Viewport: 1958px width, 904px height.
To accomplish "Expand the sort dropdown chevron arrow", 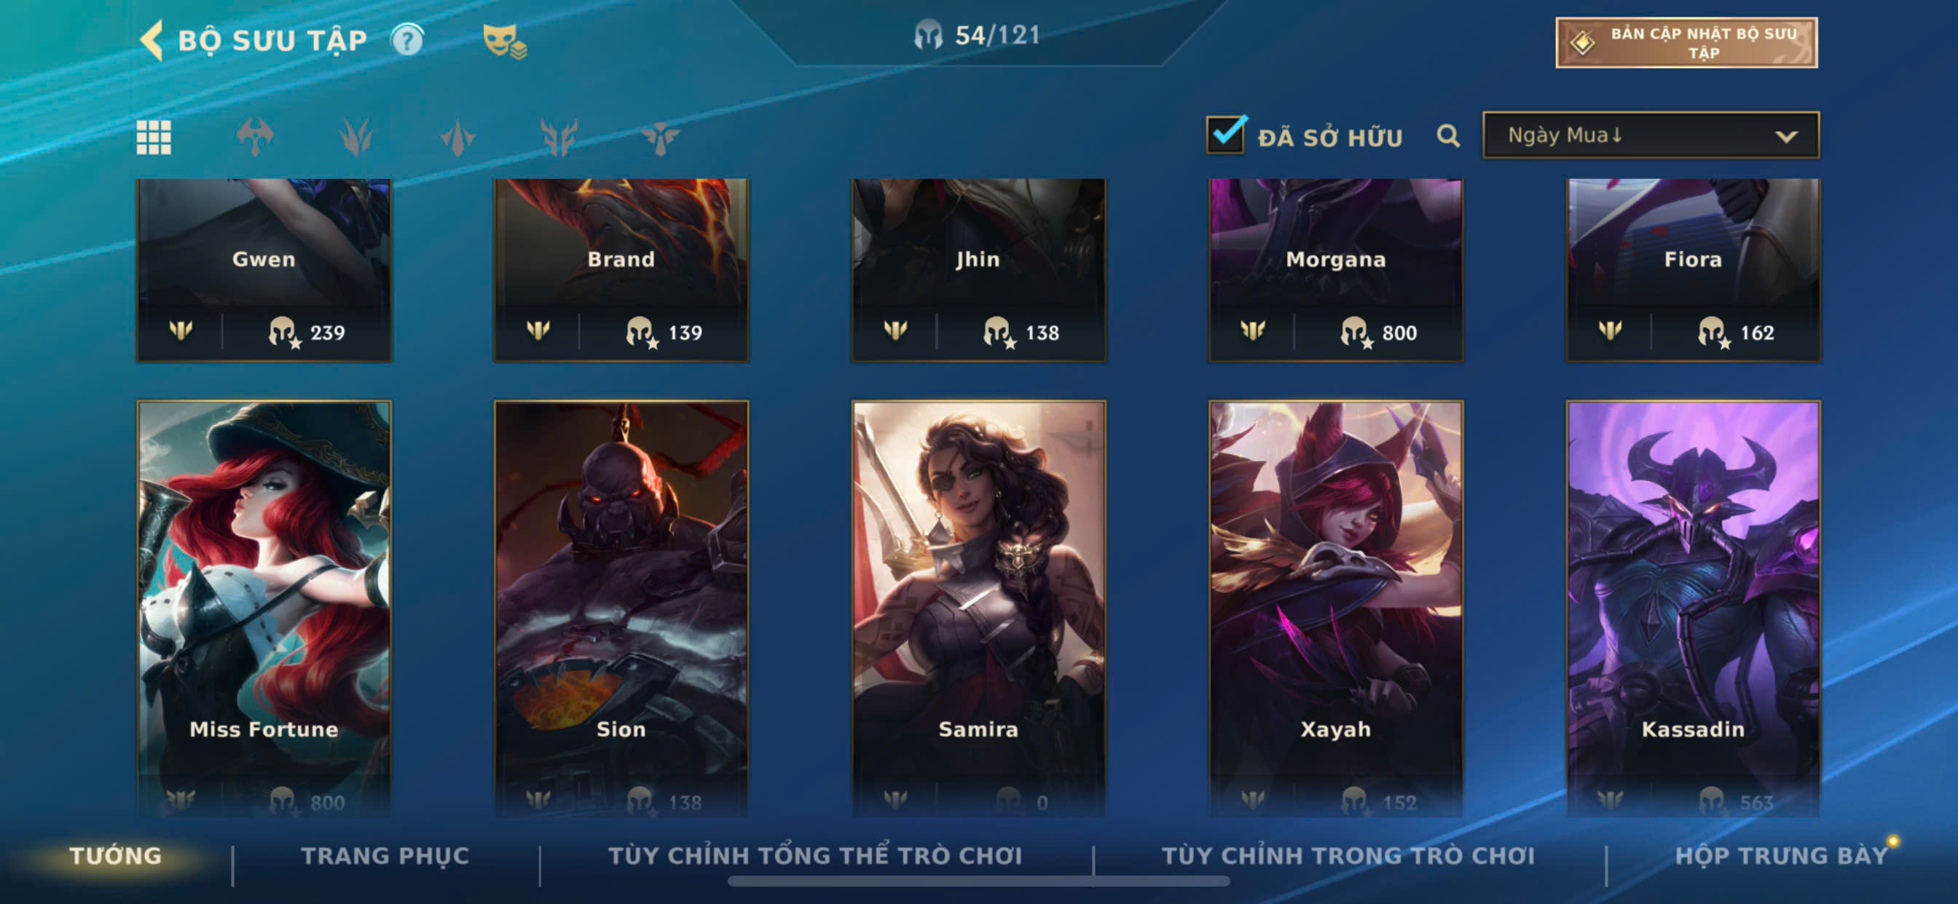I will [1785, 137].
